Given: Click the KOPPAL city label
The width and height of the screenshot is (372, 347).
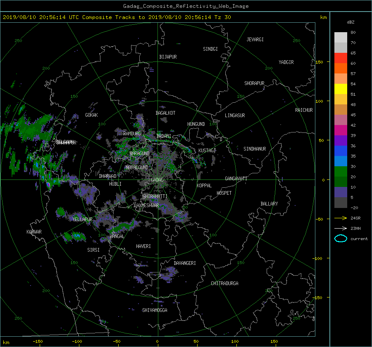Looking at the screenshot, I should (x=204, y=186).
